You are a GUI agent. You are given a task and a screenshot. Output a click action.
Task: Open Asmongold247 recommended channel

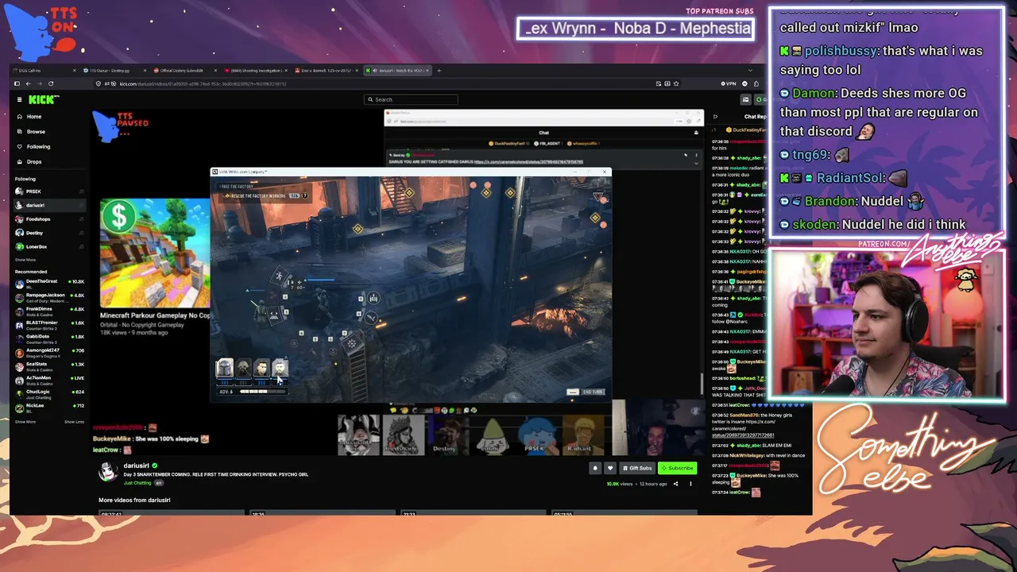[x=49, y=352]
